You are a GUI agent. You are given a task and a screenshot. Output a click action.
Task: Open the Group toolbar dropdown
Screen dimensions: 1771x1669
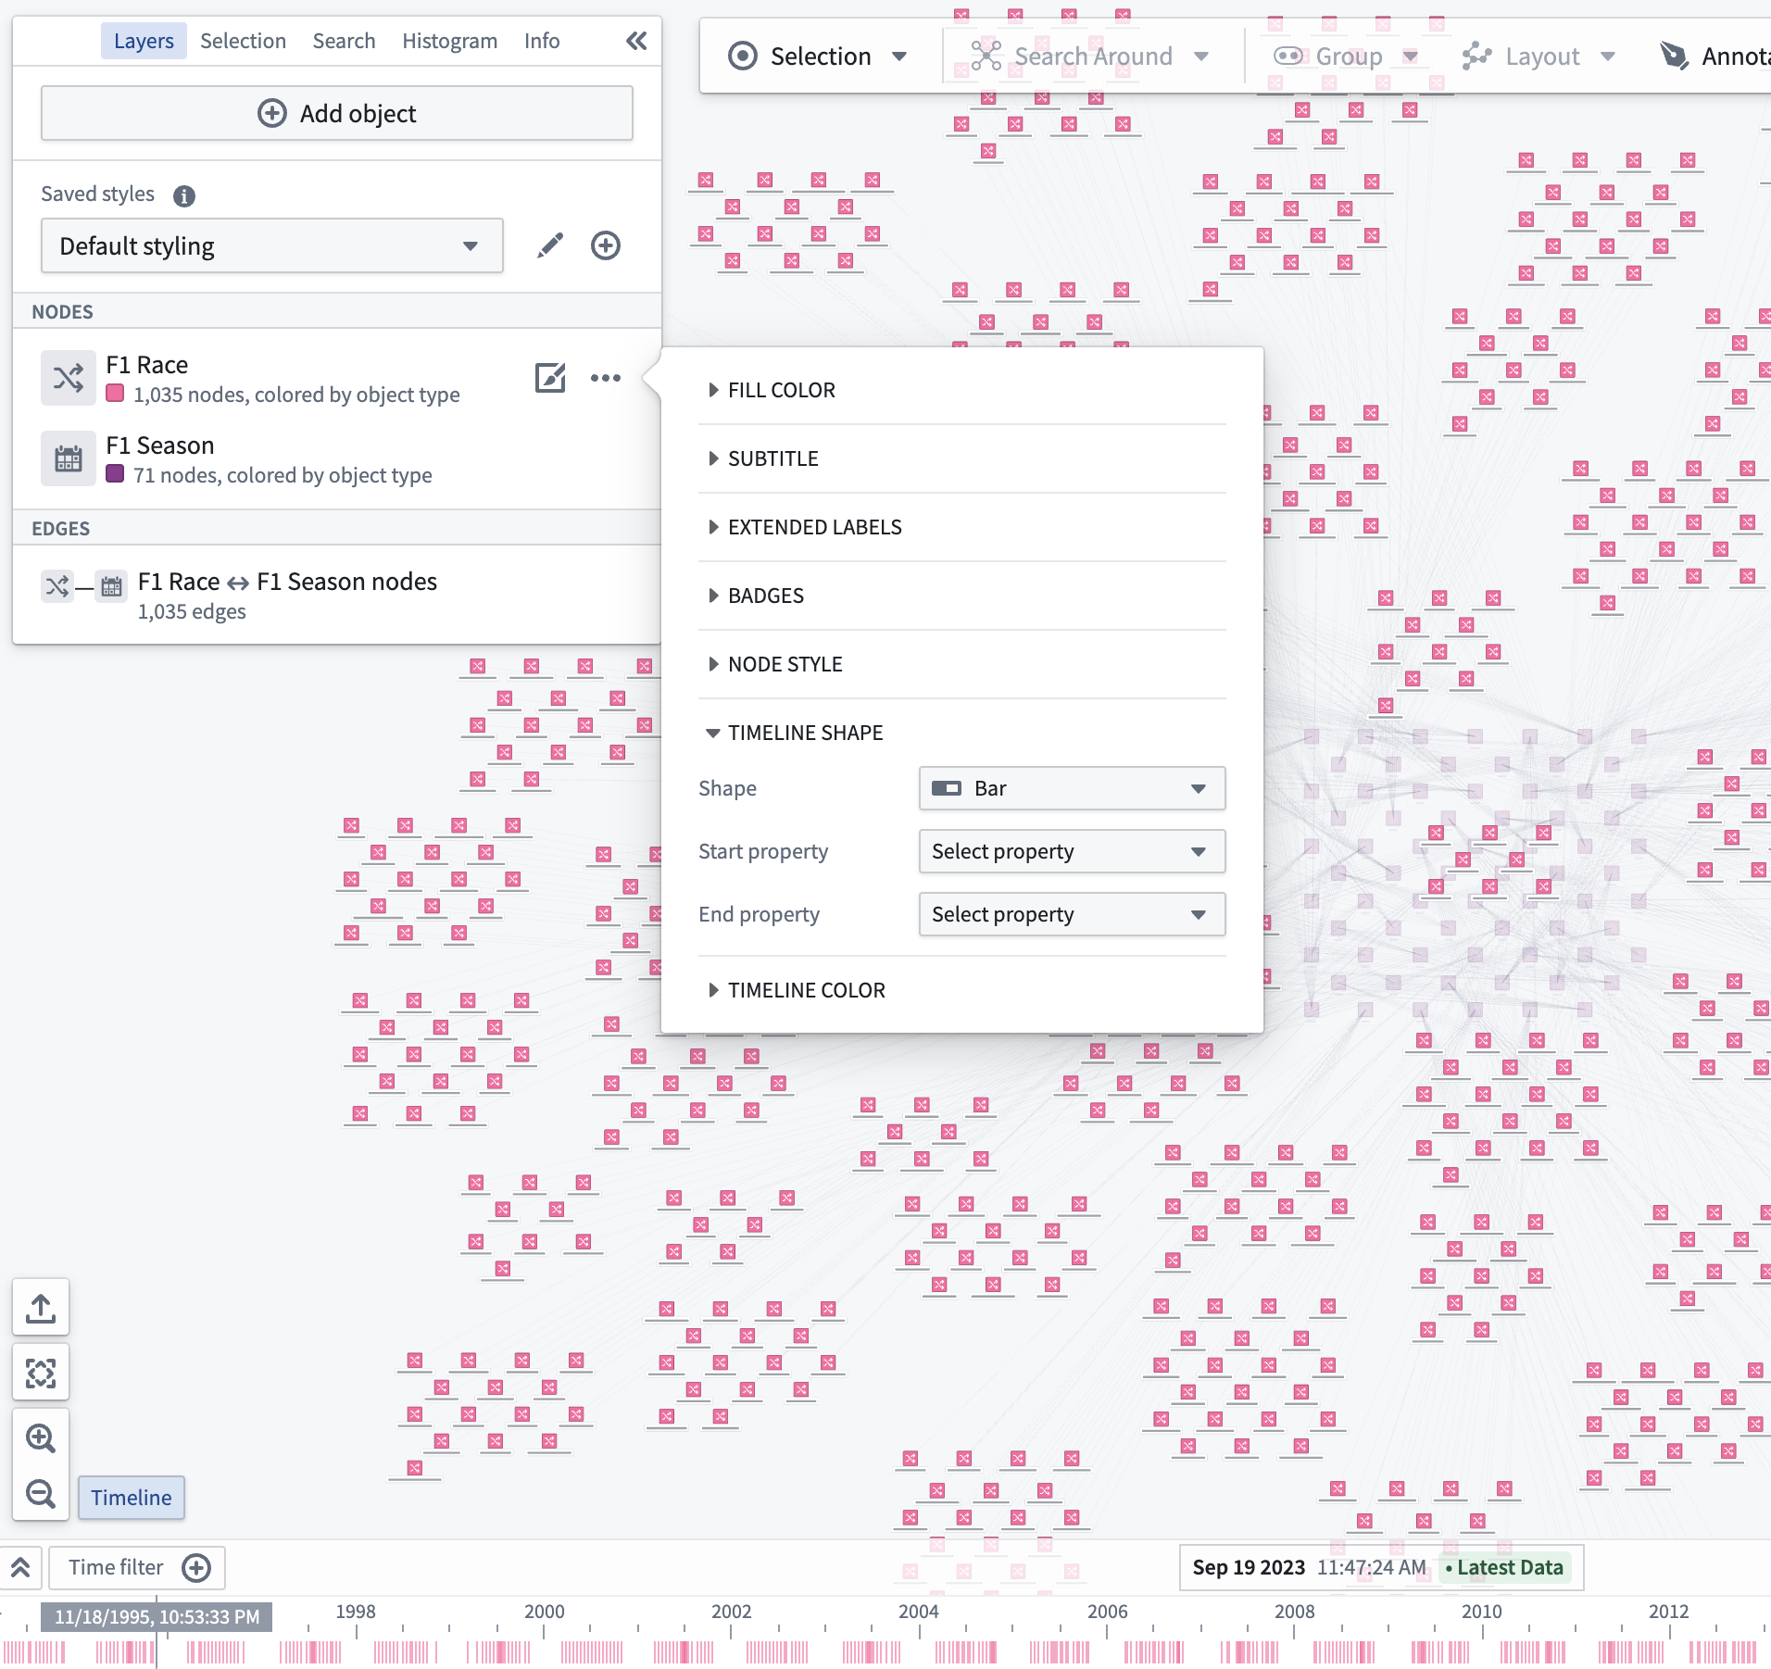1347,56
